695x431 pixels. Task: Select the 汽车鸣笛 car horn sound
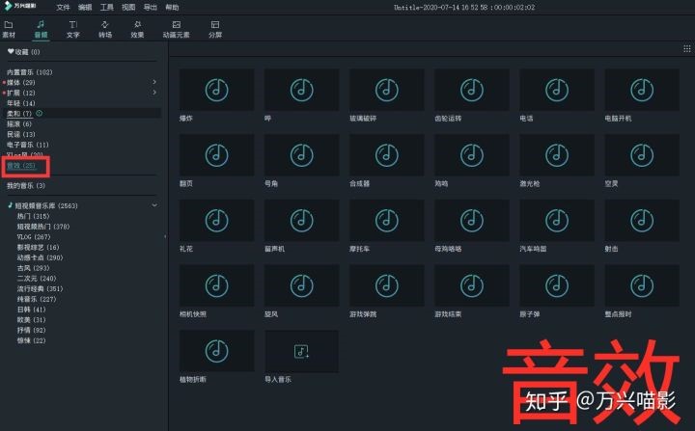tap(557, 220)
